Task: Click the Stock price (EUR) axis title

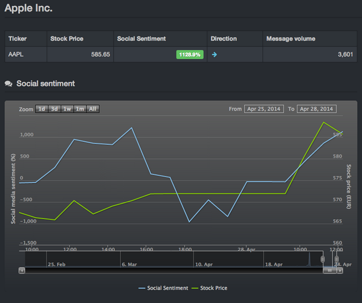Action: pos(349,187)
